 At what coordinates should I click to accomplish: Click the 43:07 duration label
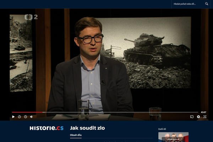point(203,112)
